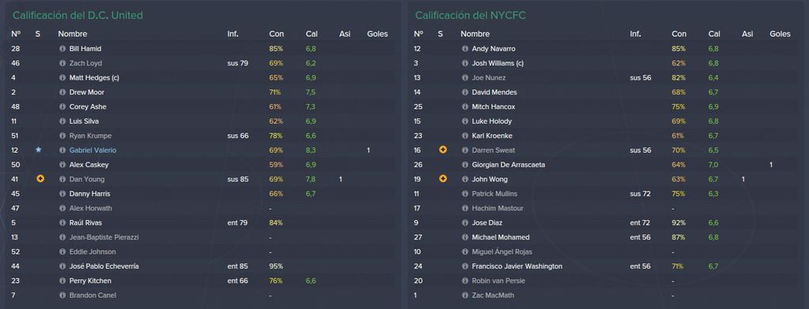The image size is (809, 309).
Task: Sort NYCFC table by Con header
Action: [679, 34]
